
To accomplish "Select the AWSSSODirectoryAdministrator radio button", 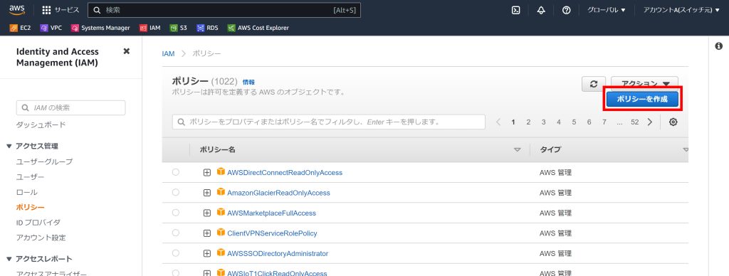I will (175, 253).
